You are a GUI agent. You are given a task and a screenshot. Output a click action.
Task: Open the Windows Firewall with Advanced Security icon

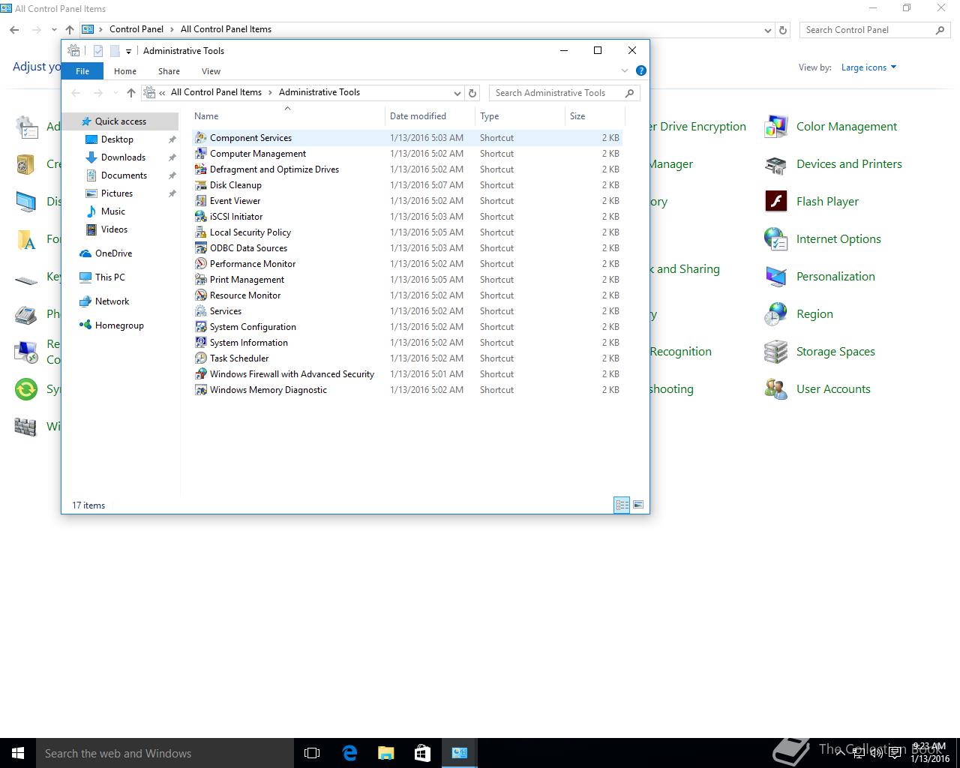click(x=200, y=374)
